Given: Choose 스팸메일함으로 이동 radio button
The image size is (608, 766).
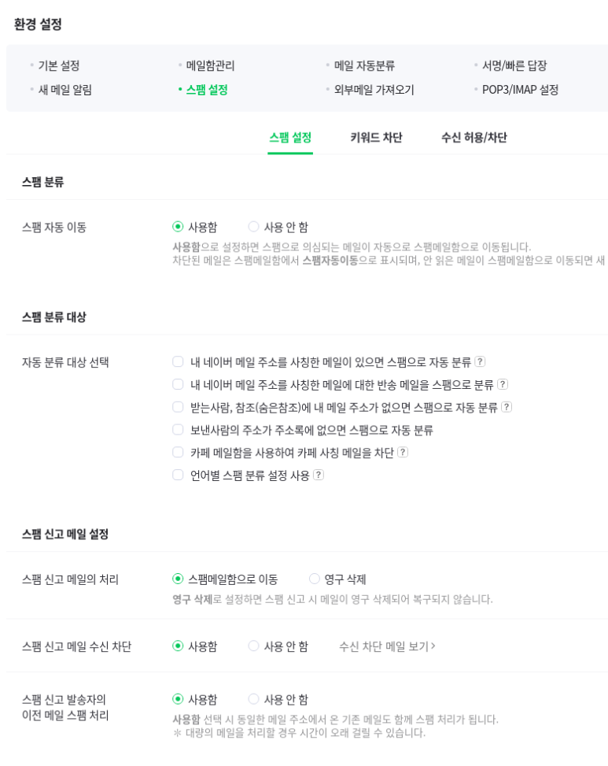Looking at the screenshot, I should (x=178, y=579).
